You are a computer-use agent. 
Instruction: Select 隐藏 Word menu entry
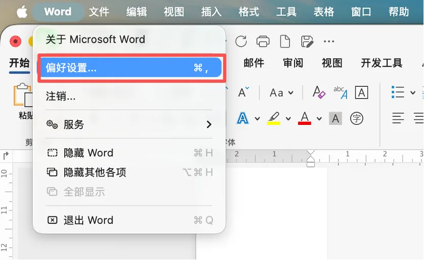(129, 153)
